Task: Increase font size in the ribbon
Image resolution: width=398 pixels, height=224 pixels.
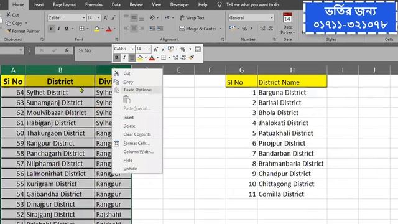Action: click(x=106, y=18)
